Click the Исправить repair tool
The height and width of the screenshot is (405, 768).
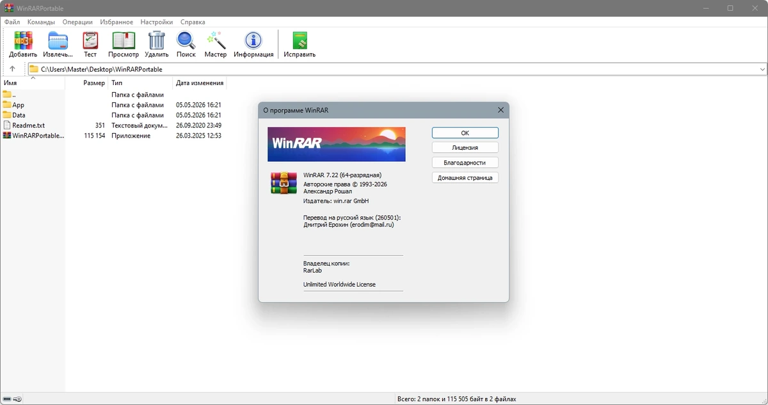[300, 41]
